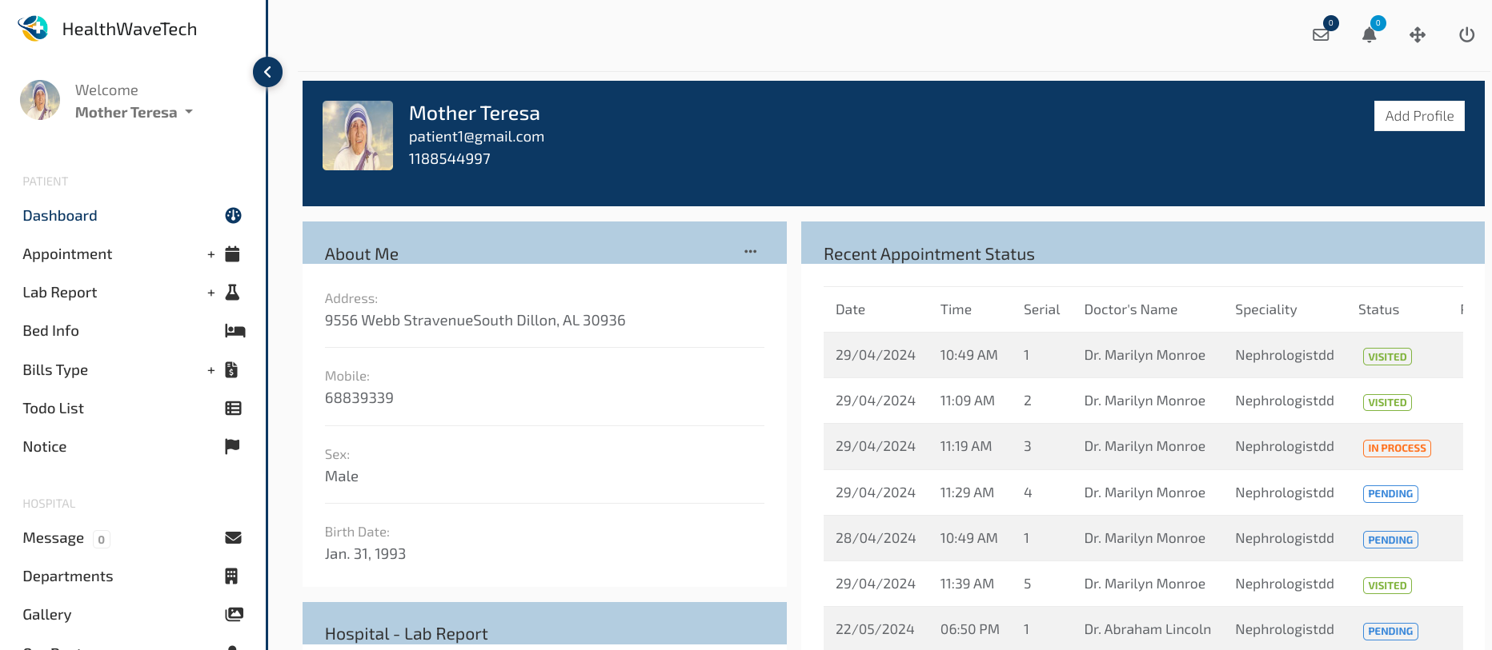Click the PENDING badge for Dr. Abraham Lincoln
Viewport: 1492px width, 650px height.
click(1390, 631)
